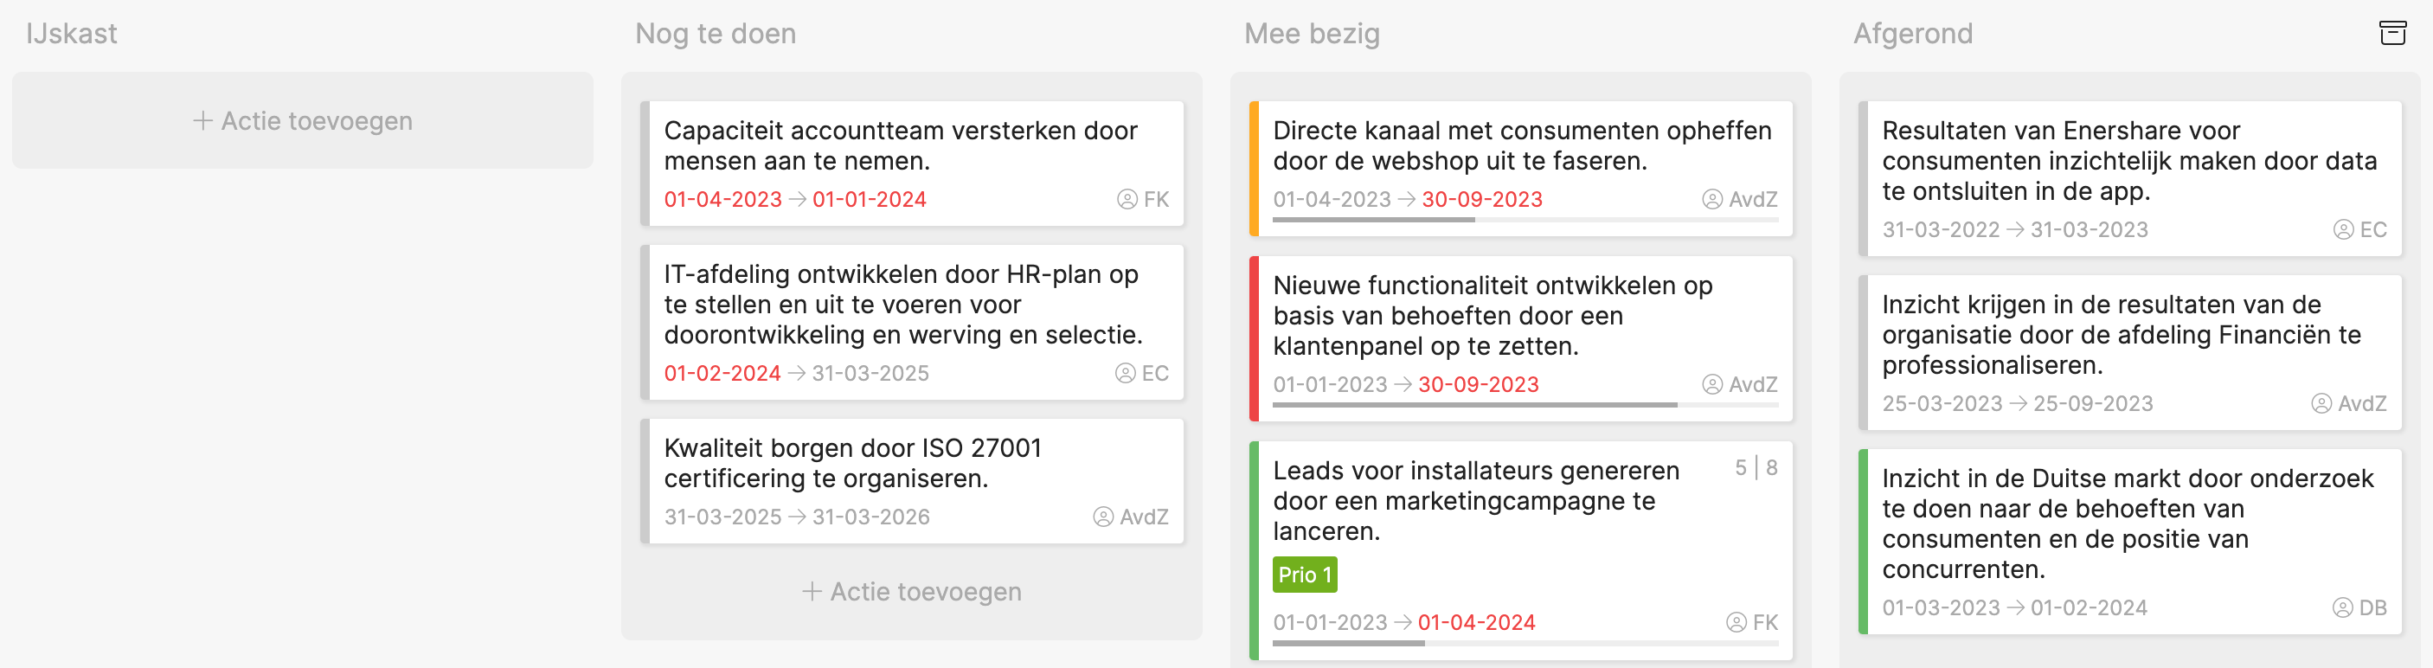Viewport: 2433px width, 668px height.
Task: Open the Nieuwe functionaliteit ontwikkelen card
Action: pos(1521,338)
